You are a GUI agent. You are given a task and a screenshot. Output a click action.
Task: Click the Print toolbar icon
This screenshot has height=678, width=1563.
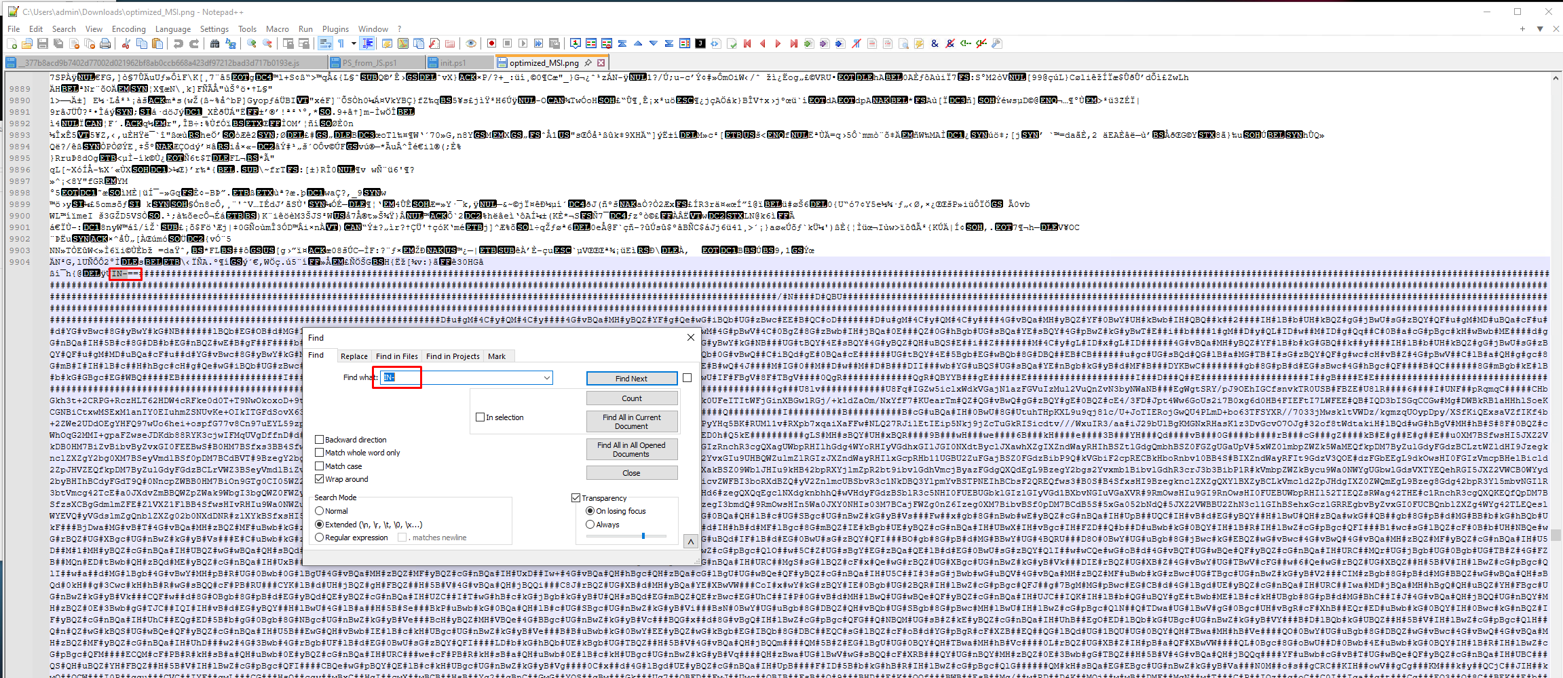pyautogui.click(x=105, y=43)
